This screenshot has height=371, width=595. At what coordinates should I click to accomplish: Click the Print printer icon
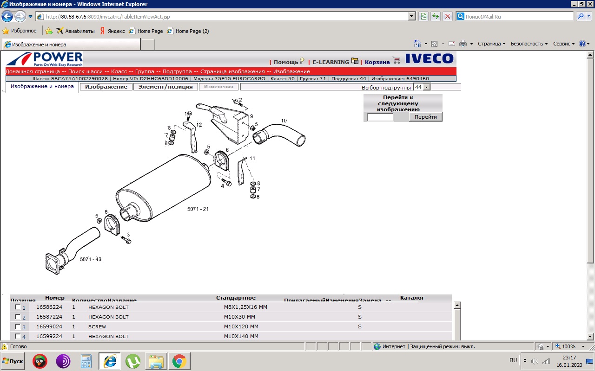point(463,44)
